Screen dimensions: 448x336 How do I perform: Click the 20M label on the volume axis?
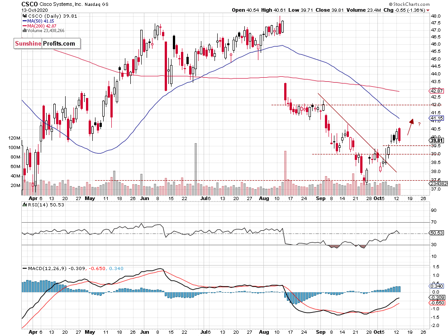[x=16, y=186]
